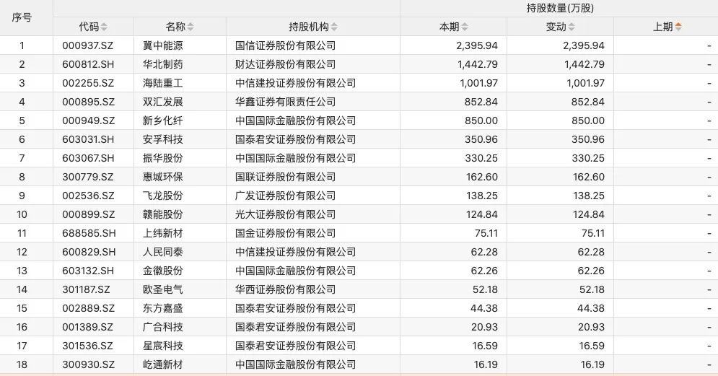Select stock code 002536.SZ
The image size is (718, 376).
[x=88, y=196]
